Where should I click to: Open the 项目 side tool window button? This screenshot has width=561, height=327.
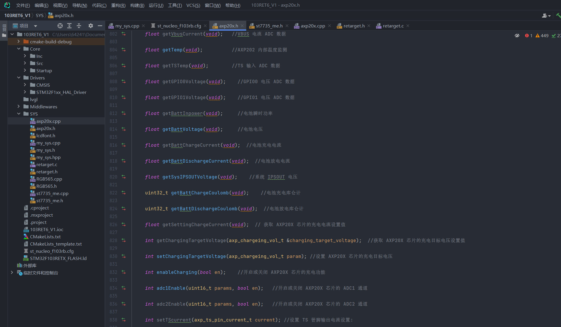(4, 30)
